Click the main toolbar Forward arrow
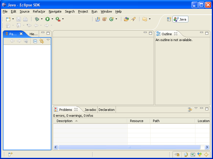This screenshot has width=213, height=159. point(47,26)
